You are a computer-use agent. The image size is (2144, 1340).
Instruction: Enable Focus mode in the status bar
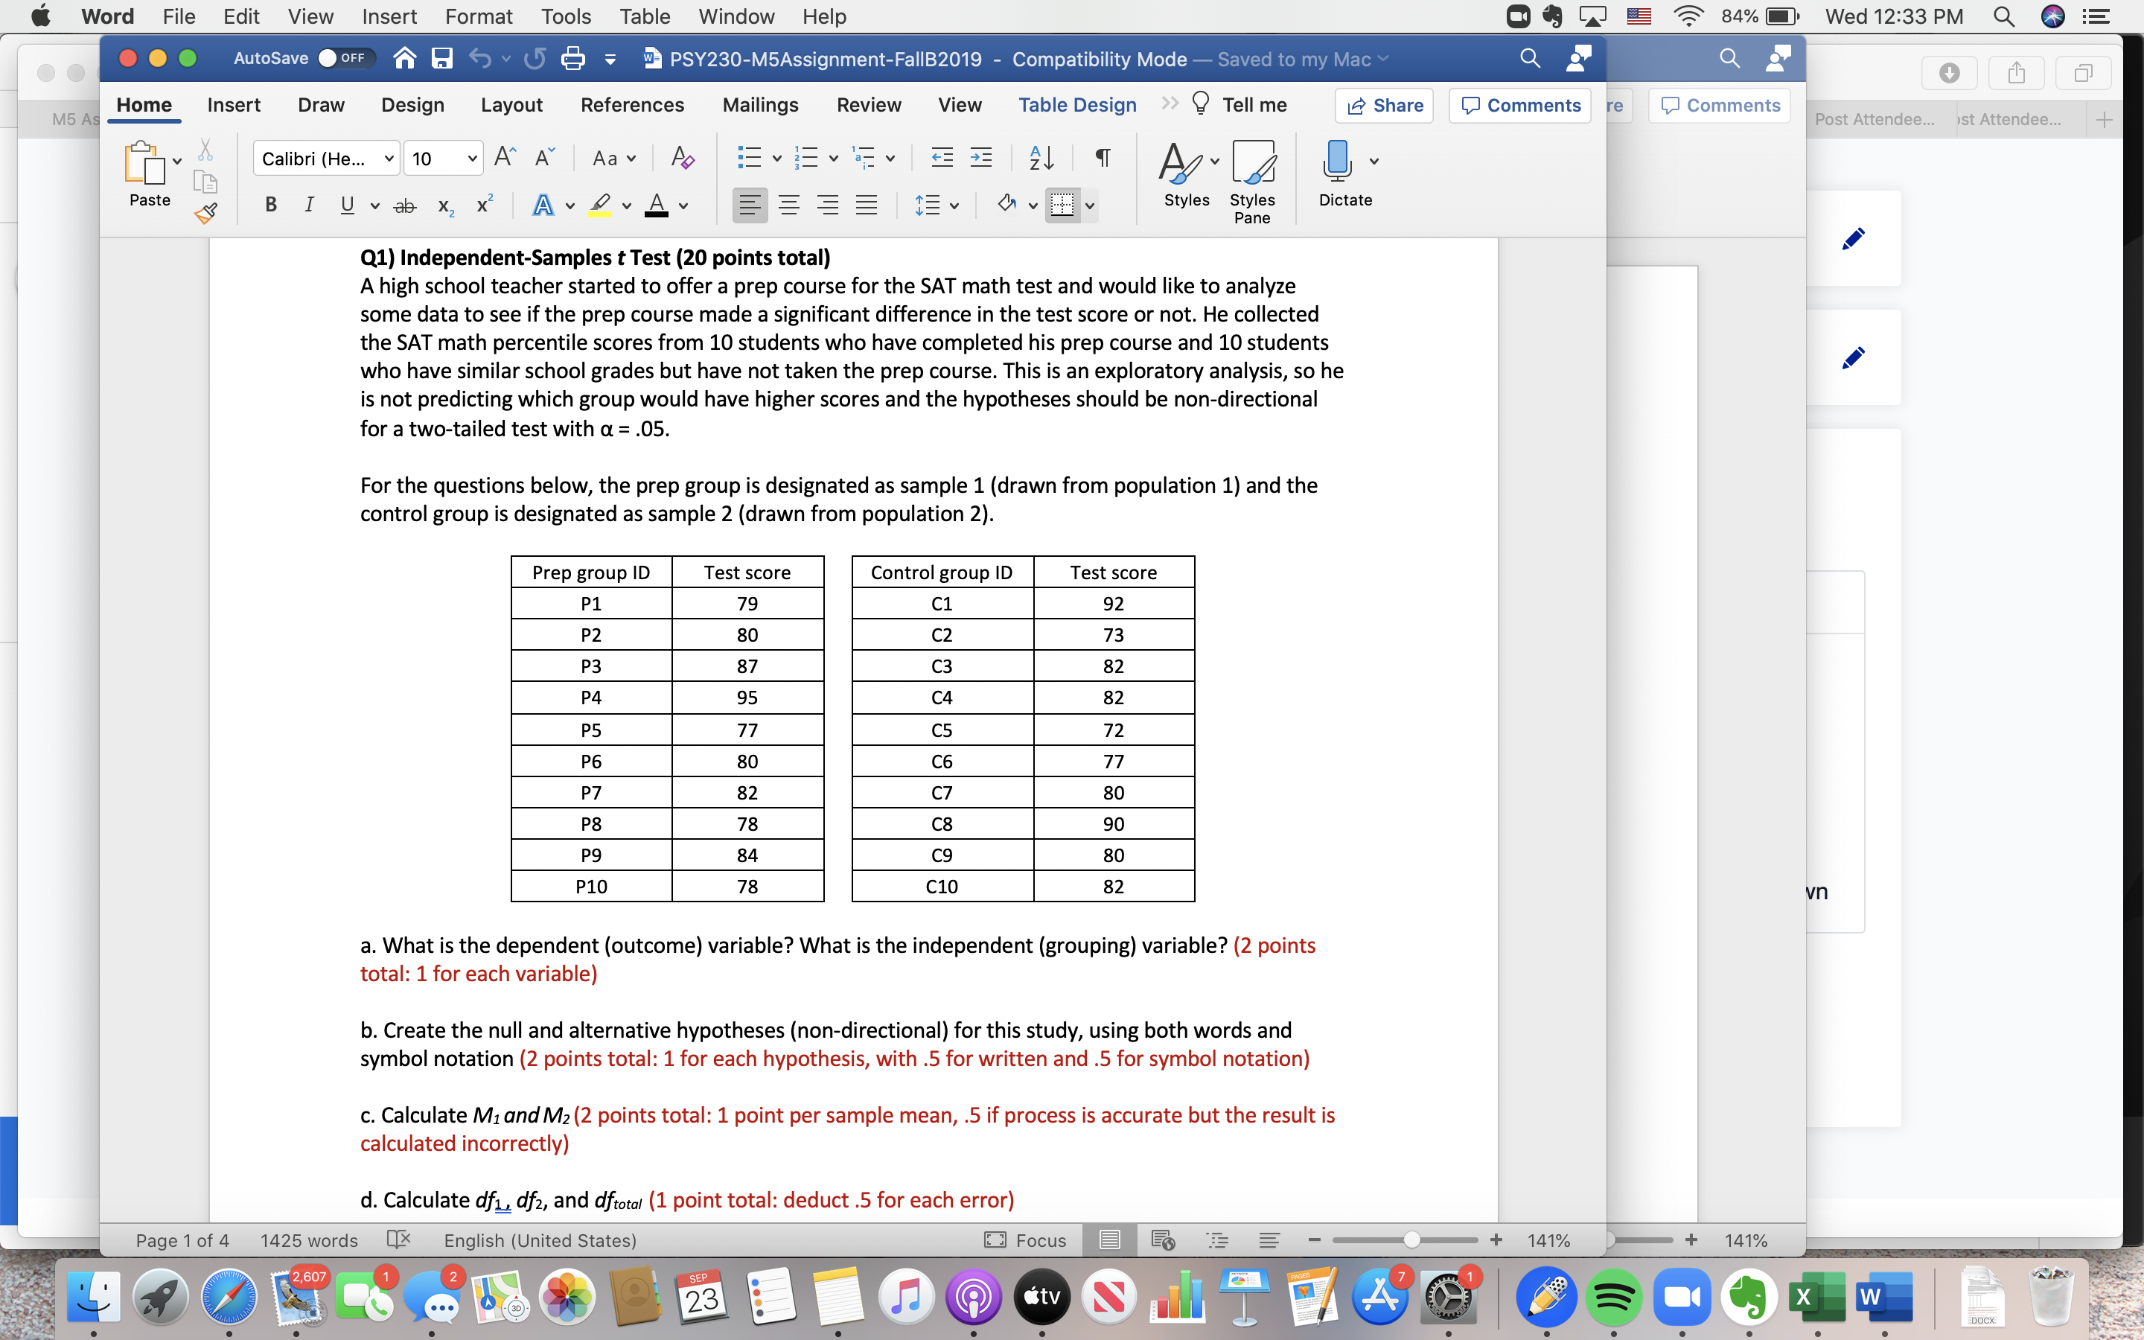(x=1027, y=1239)
